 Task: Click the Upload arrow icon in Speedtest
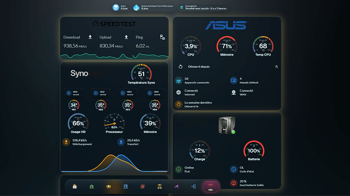(126, 37)
